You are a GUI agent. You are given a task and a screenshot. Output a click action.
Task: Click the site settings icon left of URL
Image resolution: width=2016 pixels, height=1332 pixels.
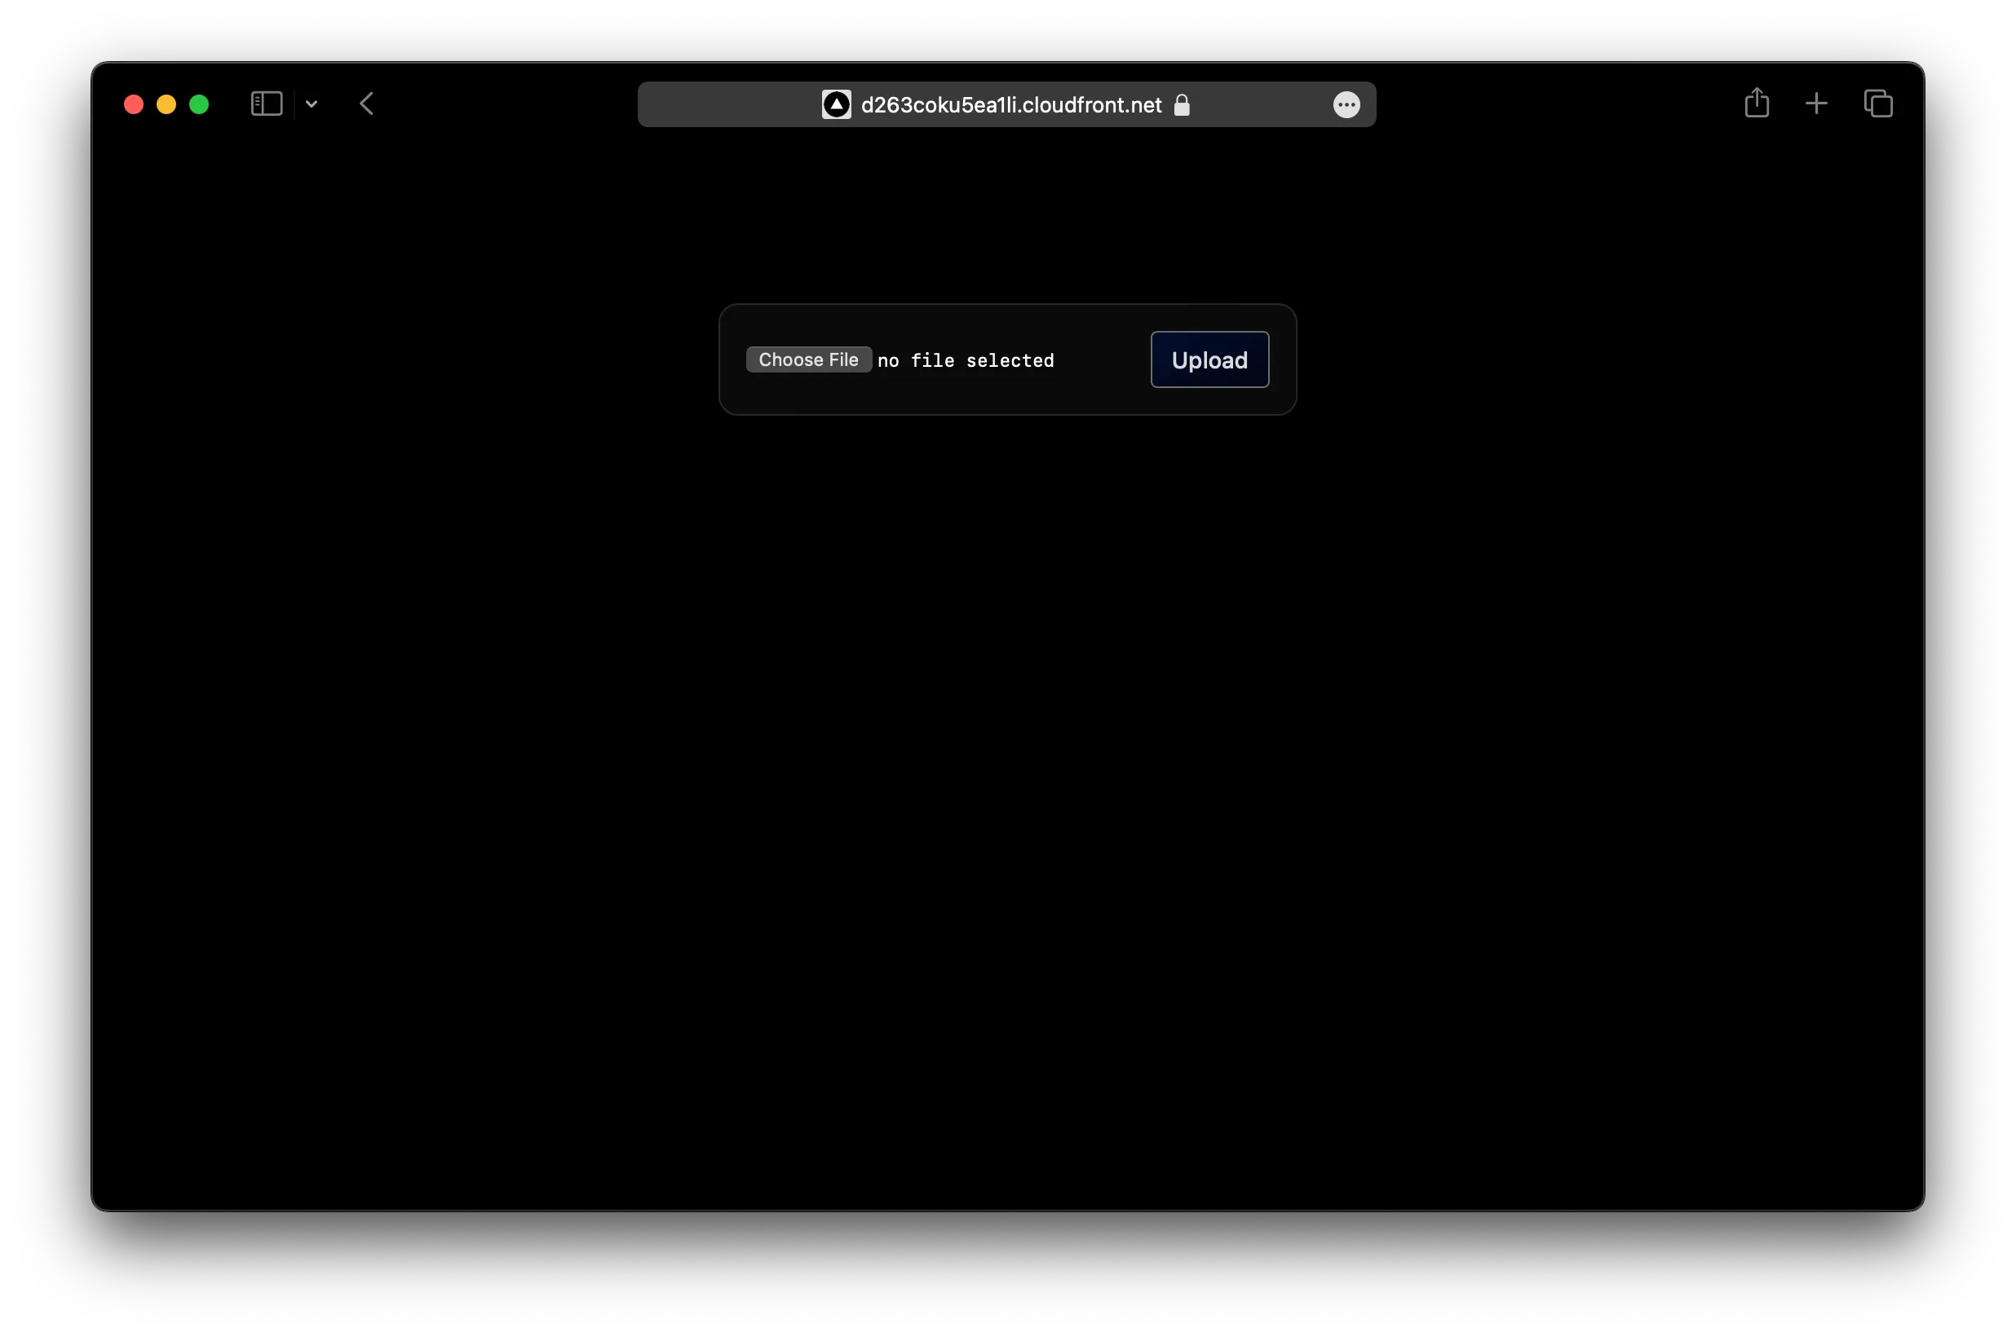point(837,104)
